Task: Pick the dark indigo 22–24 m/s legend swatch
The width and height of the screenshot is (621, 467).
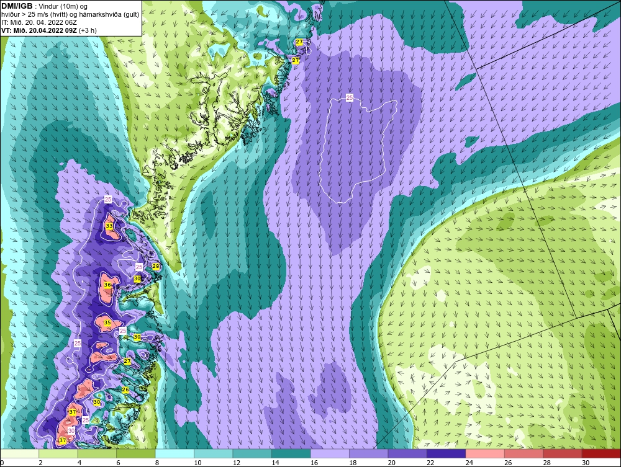Action: point(446,453)
